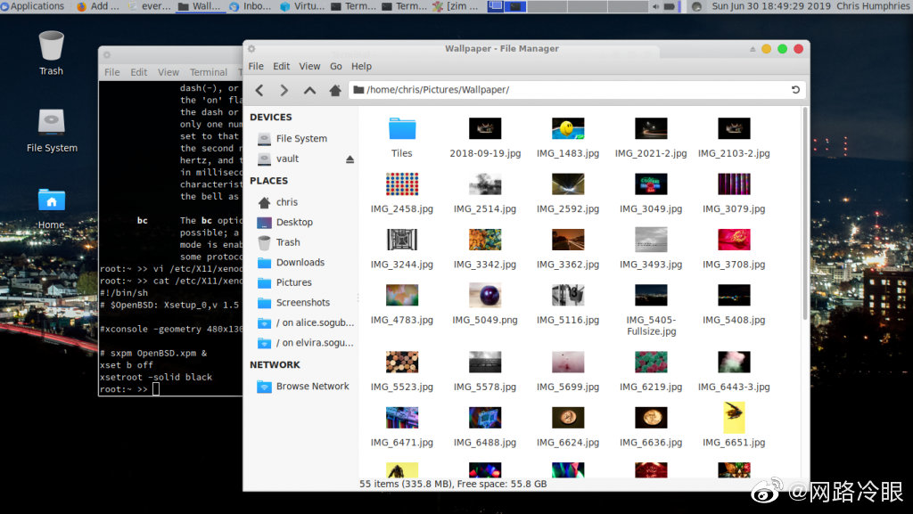Open the Go menu in the file manager

click(x=336, y=66)
